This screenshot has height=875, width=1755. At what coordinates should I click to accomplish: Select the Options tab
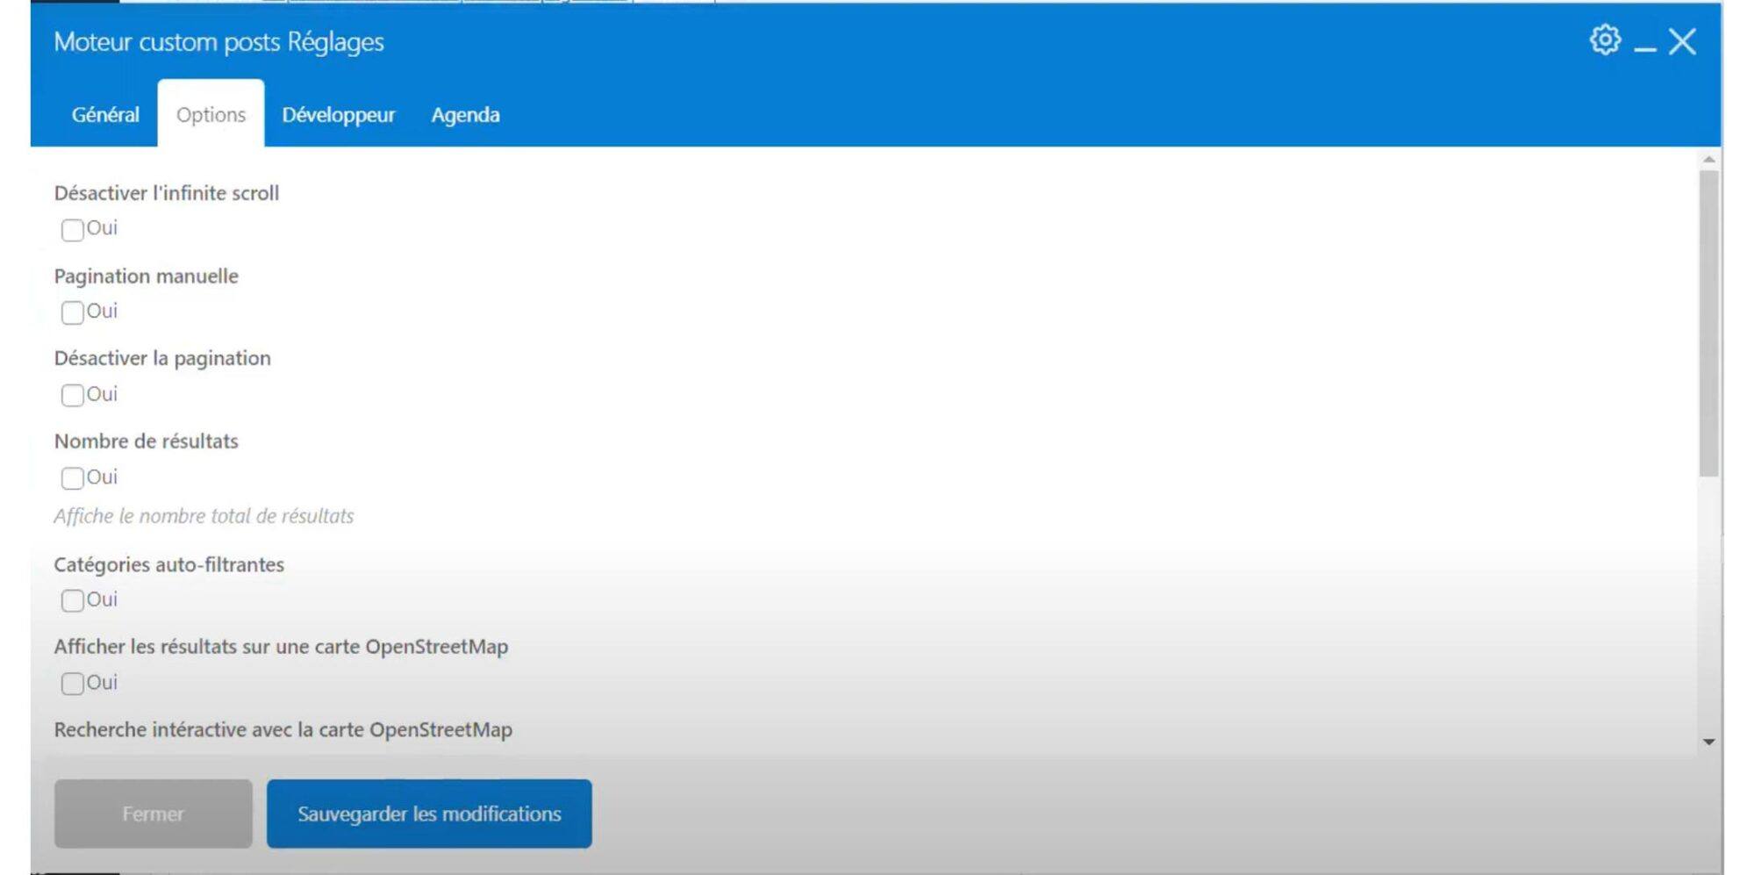(x=211, y=115)
